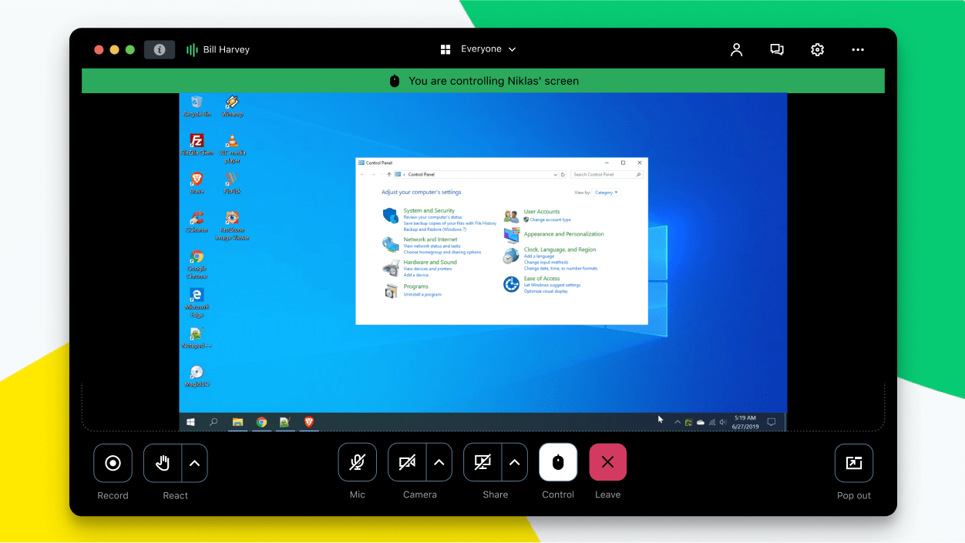Select the raised-hand React icon
This screenshot has height=543, width=965.
(164, 462)
